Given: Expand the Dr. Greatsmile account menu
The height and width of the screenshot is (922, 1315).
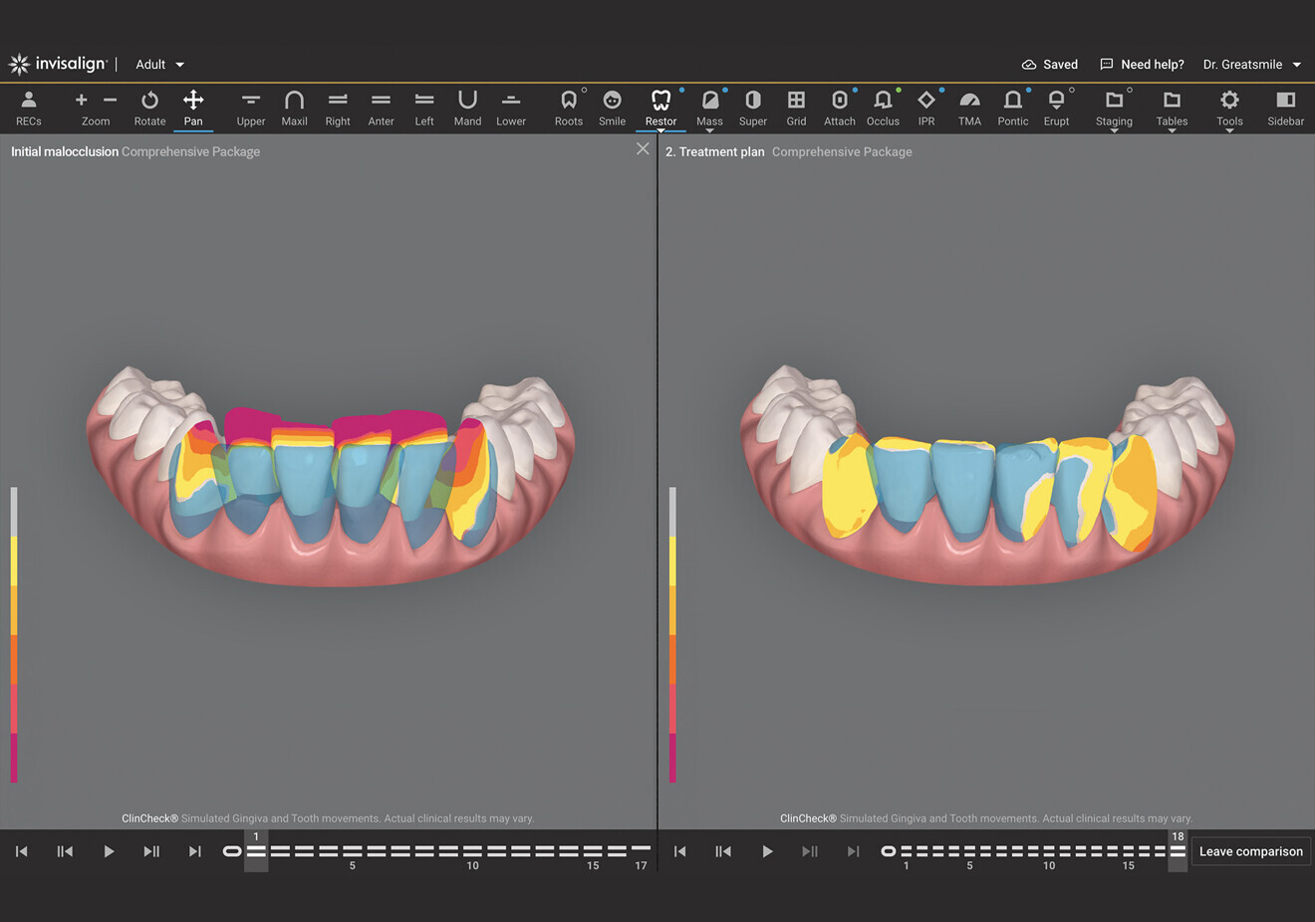Looking at the screenshot, I should pos(1252,64).
